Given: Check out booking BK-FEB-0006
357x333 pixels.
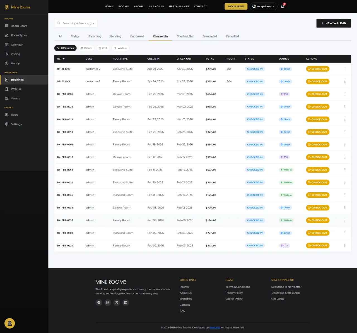Looking at the screenshot, I should [318, 94].
